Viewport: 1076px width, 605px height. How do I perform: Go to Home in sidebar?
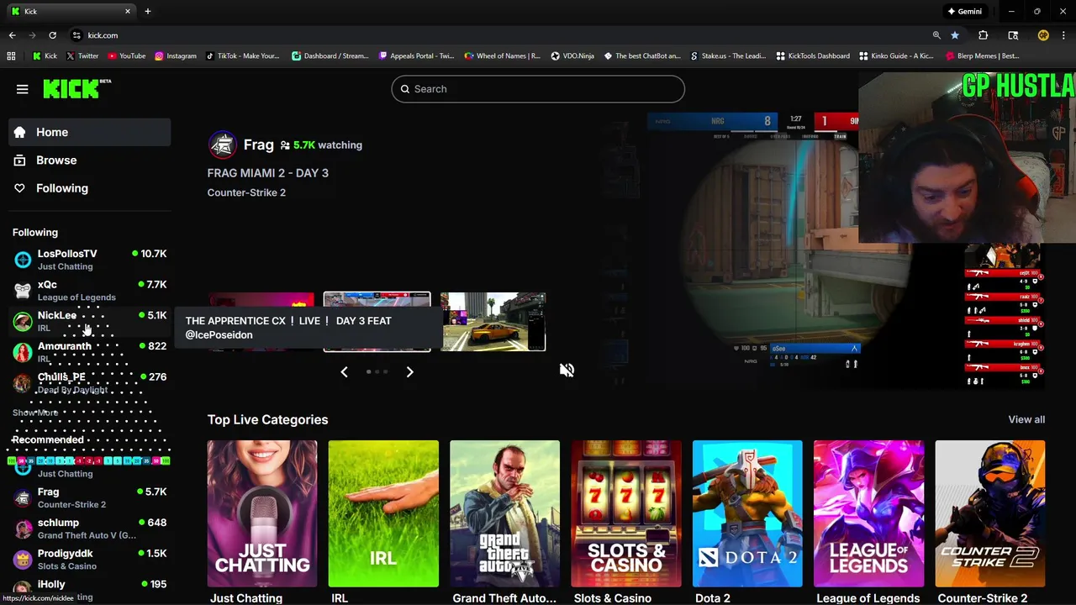pos(89,132)
